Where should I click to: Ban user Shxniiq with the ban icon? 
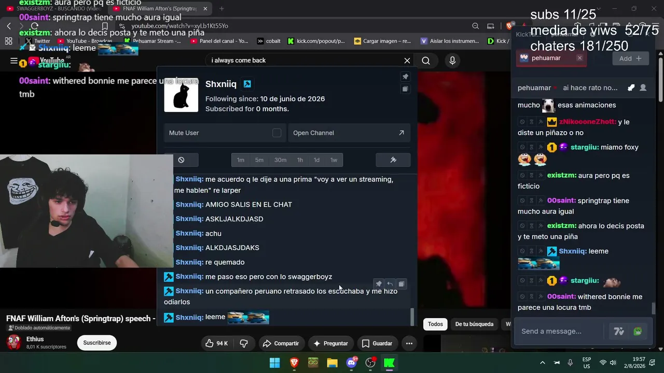[181, 160]
